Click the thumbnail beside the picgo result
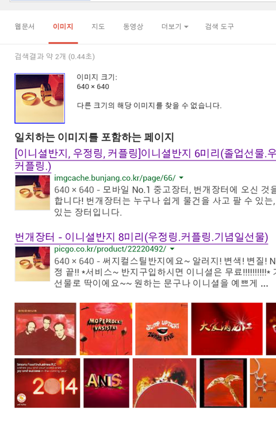Screen dimensions: 276x435 pyautogui.click(x=32, y=264)
